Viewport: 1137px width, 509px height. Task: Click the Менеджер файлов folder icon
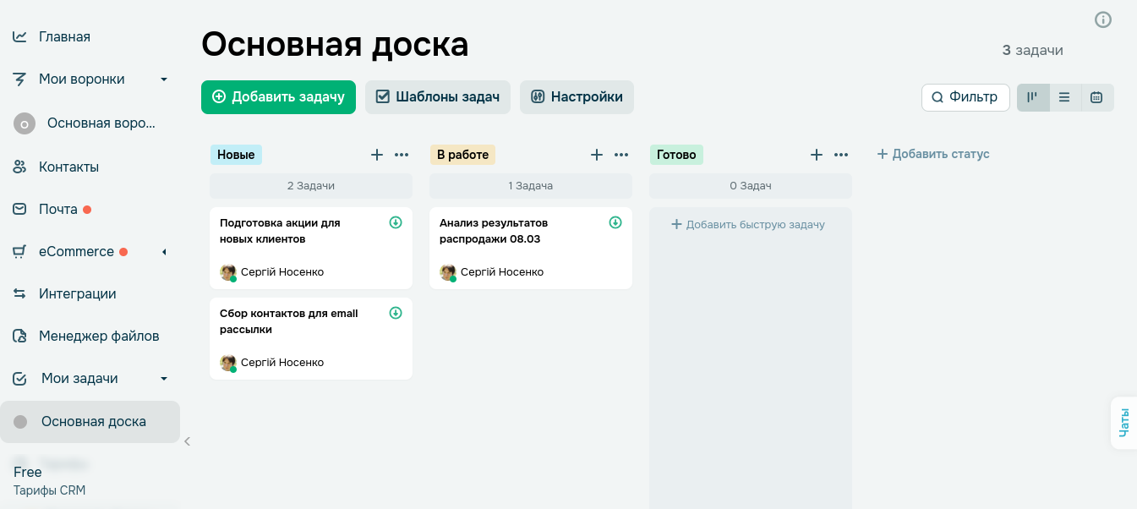pyautogui.click(x=19, y=336)
